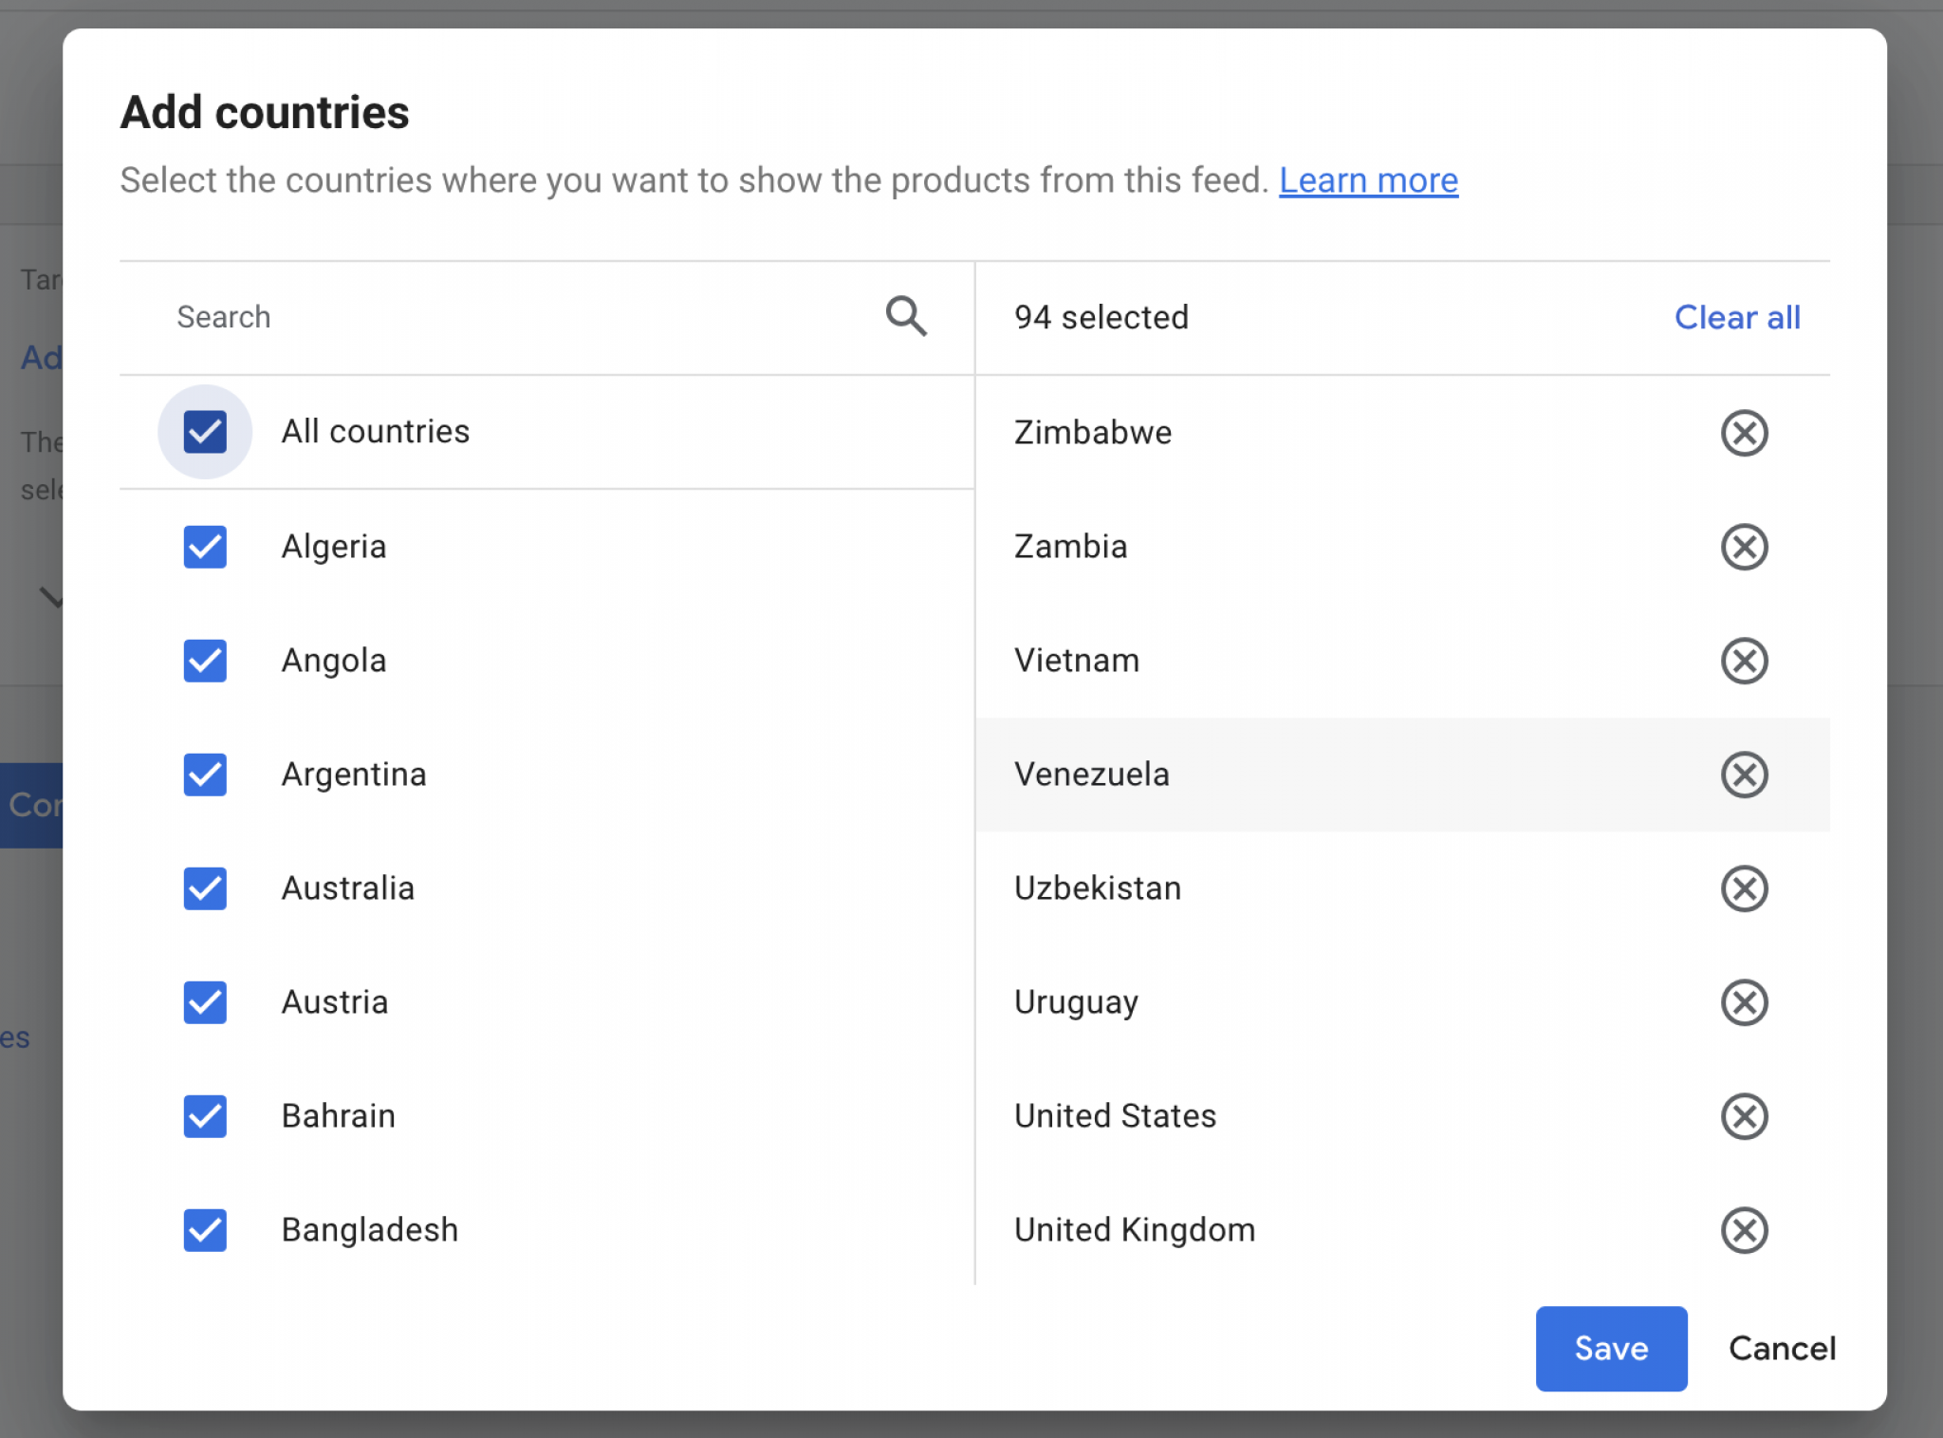
Task: Remove Uzbekistan from the selected list
Action: pyautogui.click(x=1744, y=888)
